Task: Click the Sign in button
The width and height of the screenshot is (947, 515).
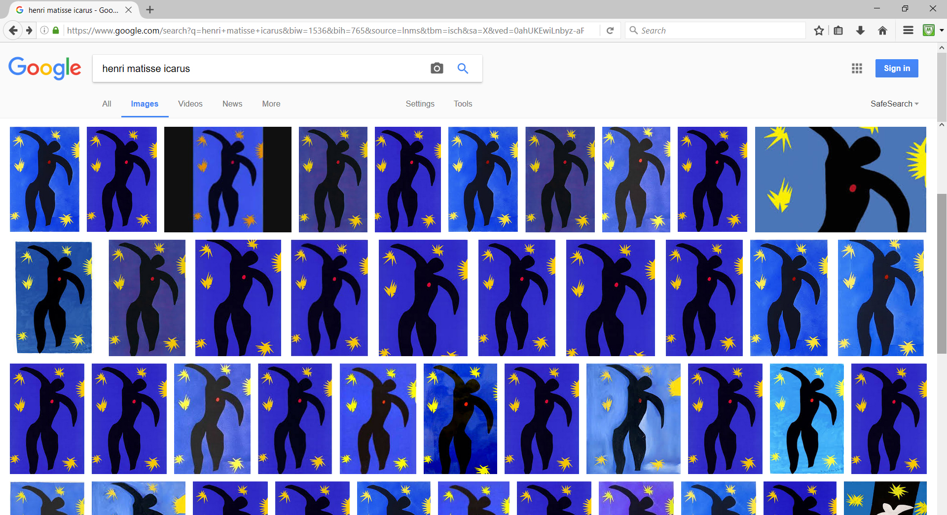Action: click(897, 68)
